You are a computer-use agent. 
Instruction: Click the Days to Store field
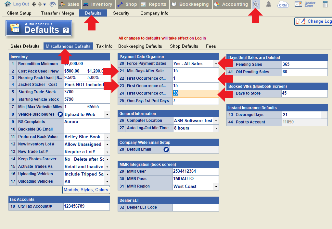click(304, 93)
